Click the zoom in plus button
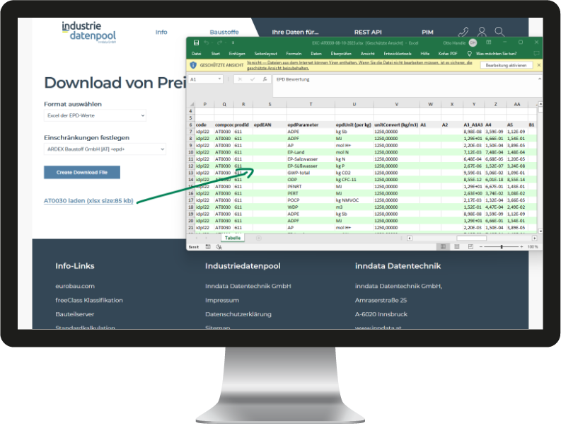The width and height of the screenshot is (561, 426). point(521,247)
